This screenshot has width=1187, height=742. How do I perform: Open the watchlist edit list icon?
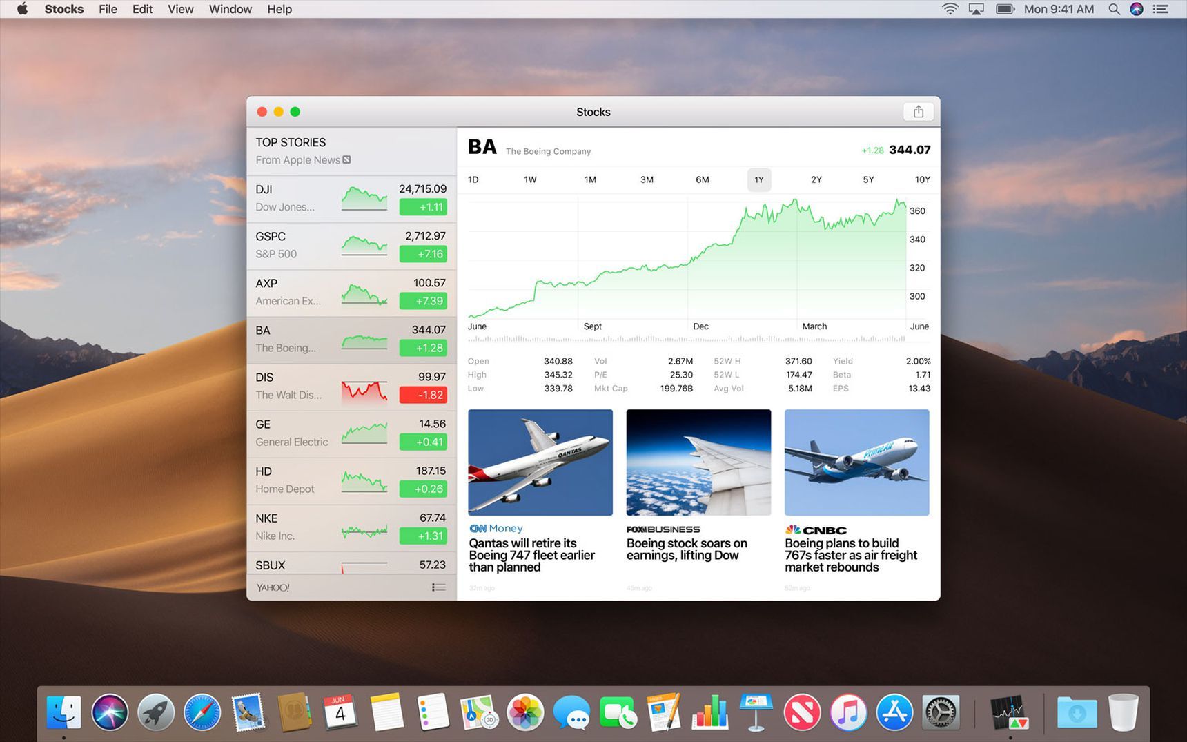pos(438,587)
